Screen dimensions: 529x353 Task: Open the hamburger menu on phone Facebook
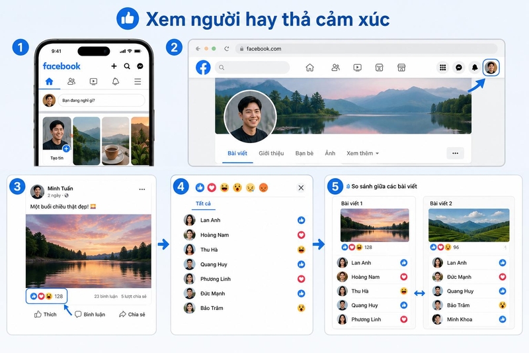138,81
